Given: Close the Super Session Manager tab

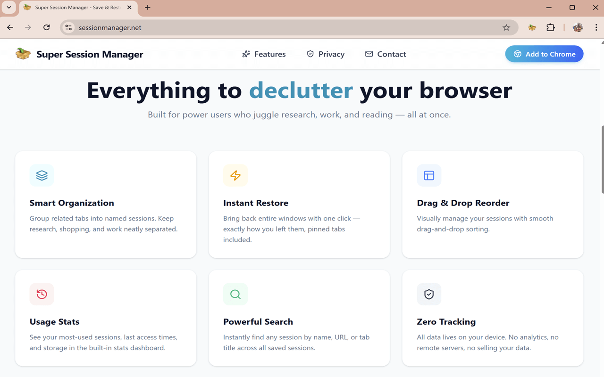Looking at the screenshot, I should [129, 8].
